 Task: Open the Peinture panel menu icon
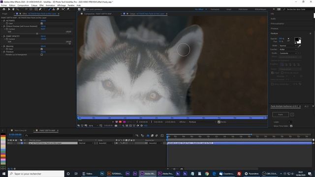311,33
